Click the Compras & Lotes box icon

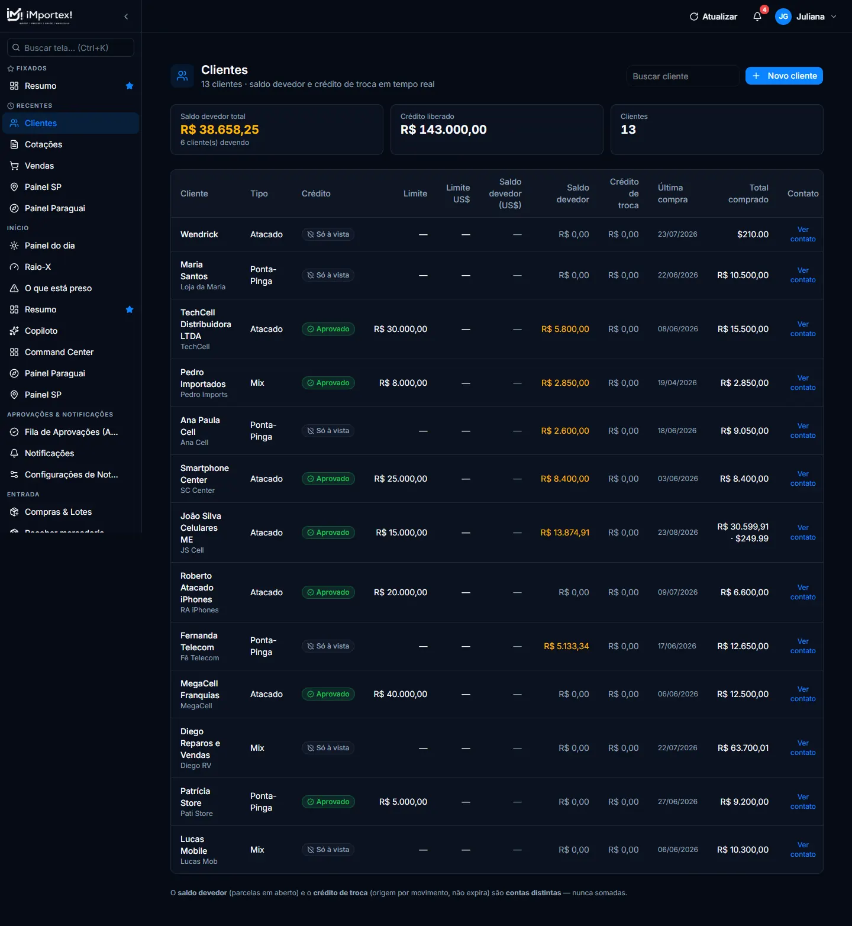click(14, 512)
